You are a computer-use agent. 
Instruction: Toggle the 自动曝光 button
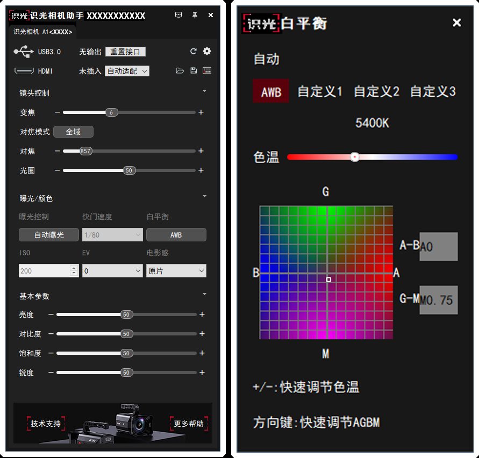[x=49, y=235]
